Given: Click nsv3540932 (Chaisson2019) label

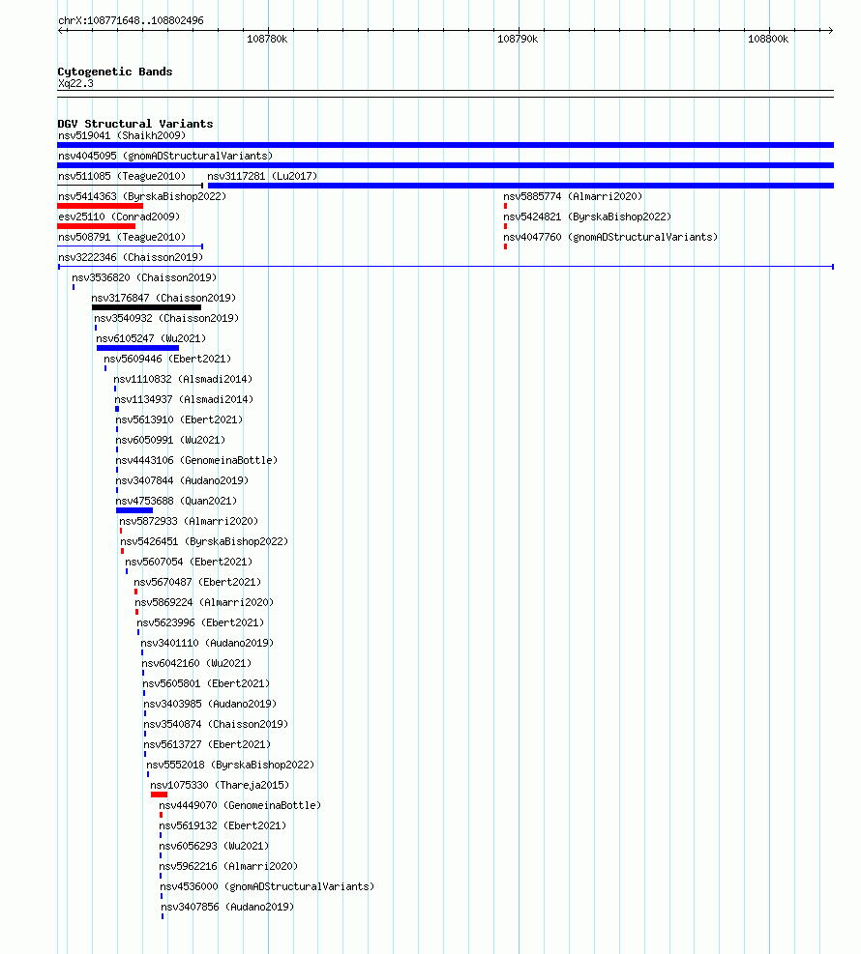Looking at the screenshot, I should 166,318.
